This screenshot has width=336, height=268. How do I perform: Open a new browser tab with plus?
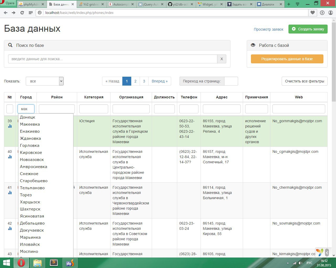pos(289,4)
